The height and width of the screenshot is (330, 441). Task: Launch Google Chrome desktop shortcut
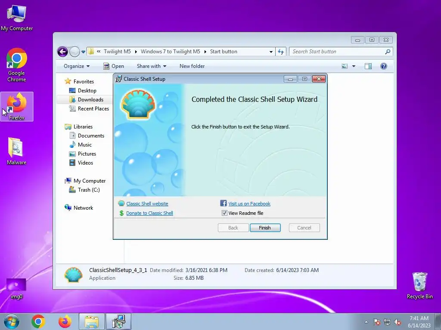tap(17, 65)
